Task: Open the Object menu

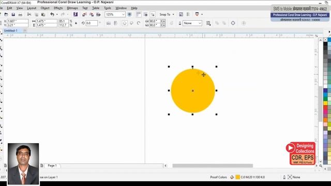Action: pos(45,8)
